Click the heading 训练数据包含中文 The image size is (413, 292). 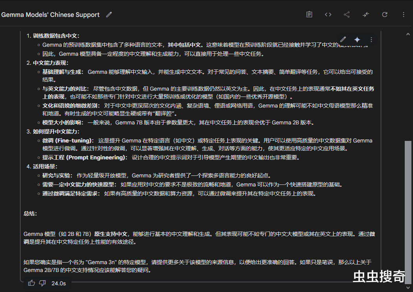click(56, 36)
